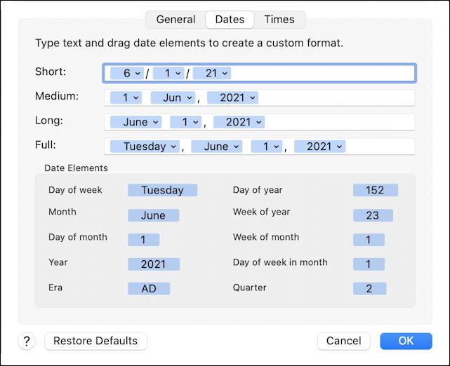The image size is (450, 366).
Task: Switch to the General tab
Action: (x=176, y=20)
